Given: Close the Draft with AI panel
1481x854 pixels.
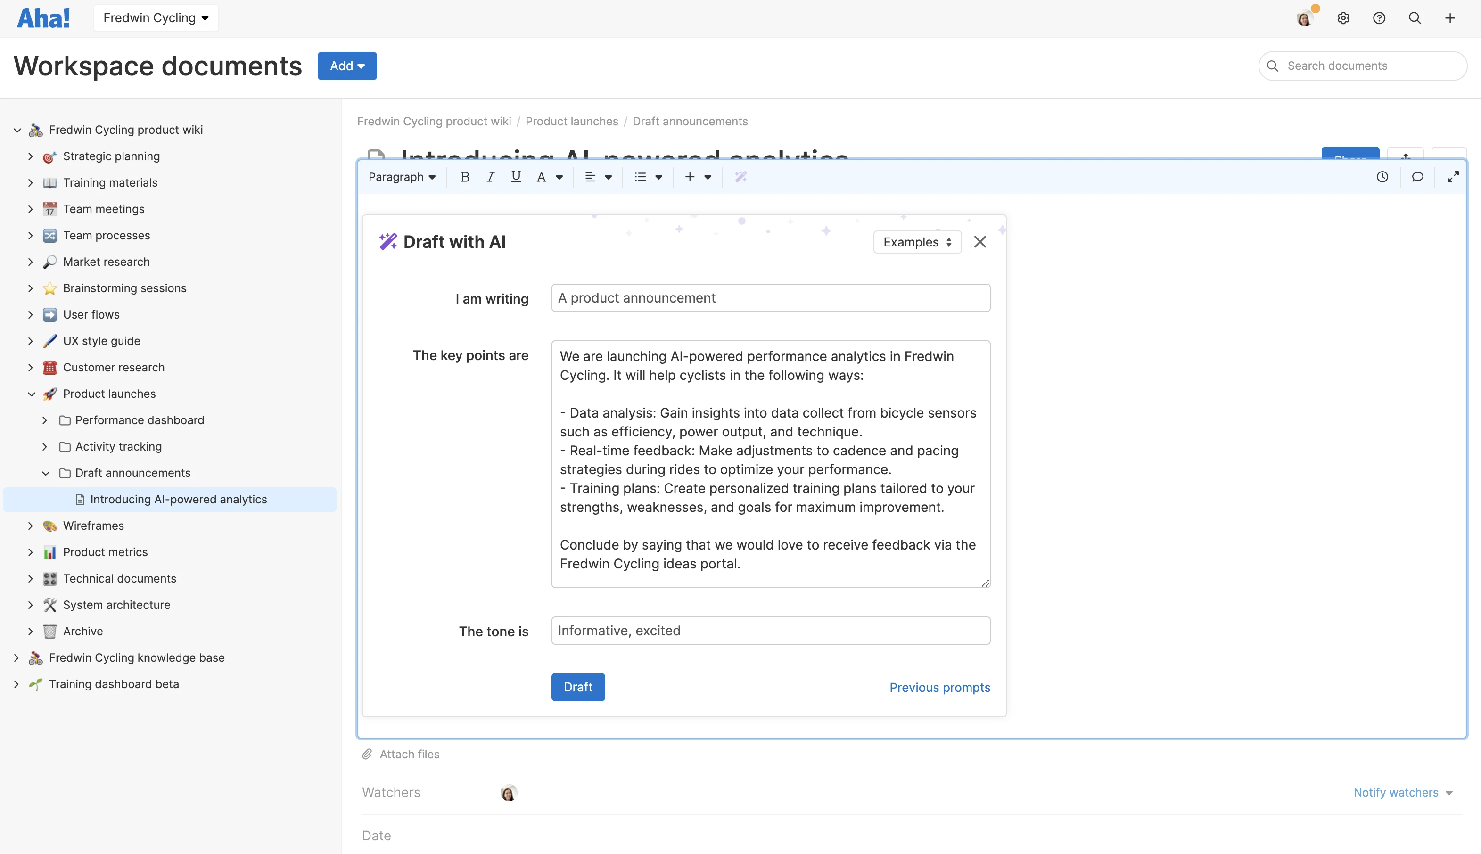Looking at the screenshot, I should pyautogui.click(x=980, y=242).
